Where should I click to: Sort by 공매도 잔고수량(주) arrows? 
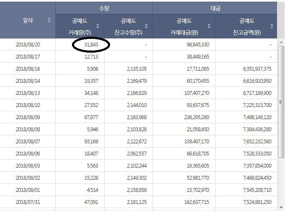[x=146, y=26]
